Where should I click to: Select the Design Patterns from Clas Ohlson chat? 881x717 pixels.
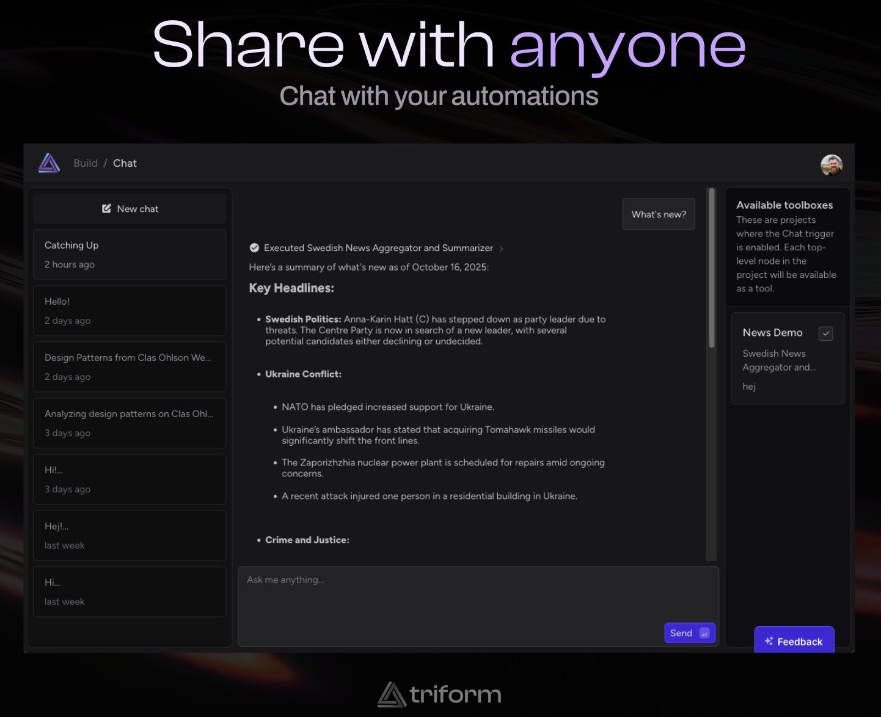tap(130, 366)
